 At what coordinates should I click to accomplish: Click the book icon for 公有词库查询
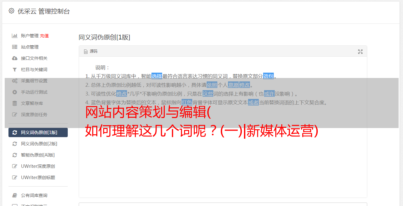click(14, 195)
